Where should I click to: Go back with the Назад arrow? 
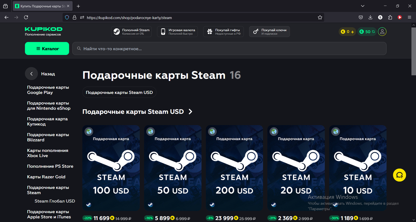(x=31, y=74)
